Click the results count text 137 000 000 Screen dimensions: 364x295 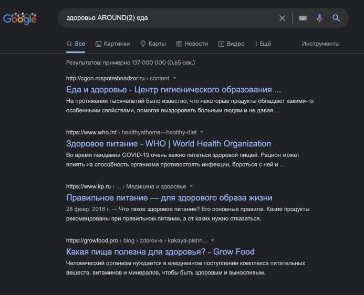point(130,62)
